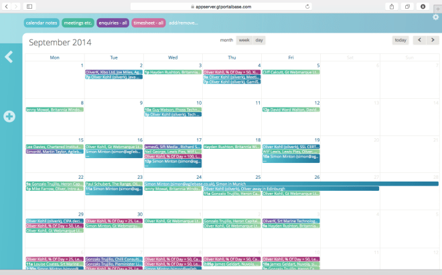Select the day 11 cell
Image resolution: width=442 pixels, height=275 pixels.
(x=232, y=117)
